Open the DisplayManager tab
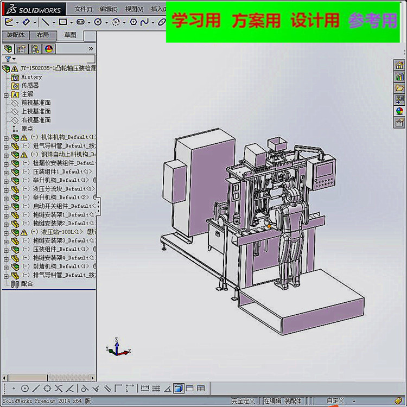Screen dimensions: 407x407 pyautogui.click(x=49, y=48)
